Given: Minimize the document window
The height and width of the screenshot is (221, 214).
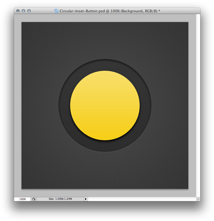Looking at the screenshot, I should pyautogui.click(x=23, y=11).
